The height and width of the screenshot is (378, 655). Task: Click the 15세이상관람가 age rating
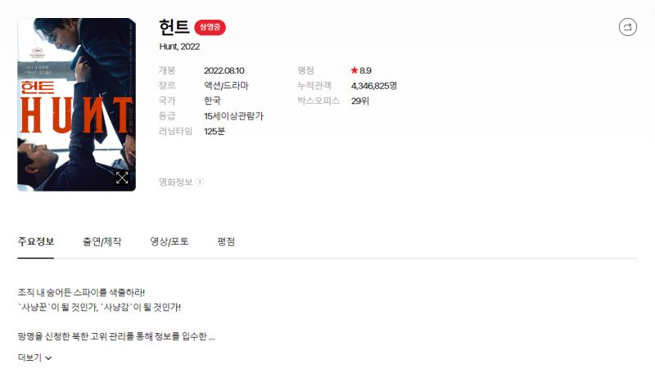coord(233,116)
